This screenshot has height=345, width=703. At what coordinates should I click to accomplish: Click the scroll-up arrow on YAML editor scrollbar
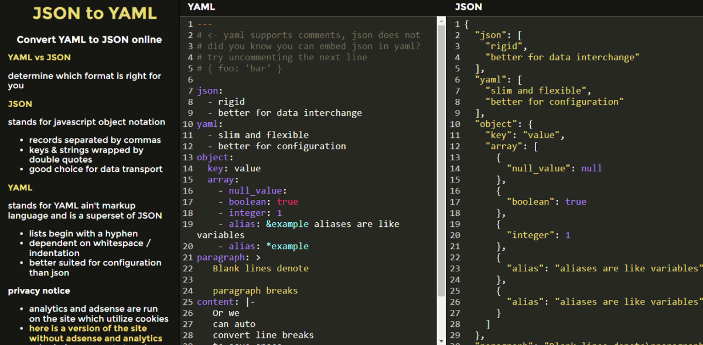coord(442,22)
